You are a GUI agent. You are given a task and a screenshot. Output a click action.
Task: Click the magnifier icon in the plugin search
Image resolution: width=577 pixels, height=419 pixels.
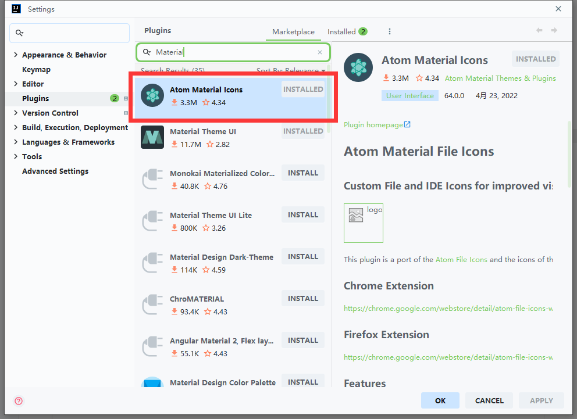(x=147, y=52)
